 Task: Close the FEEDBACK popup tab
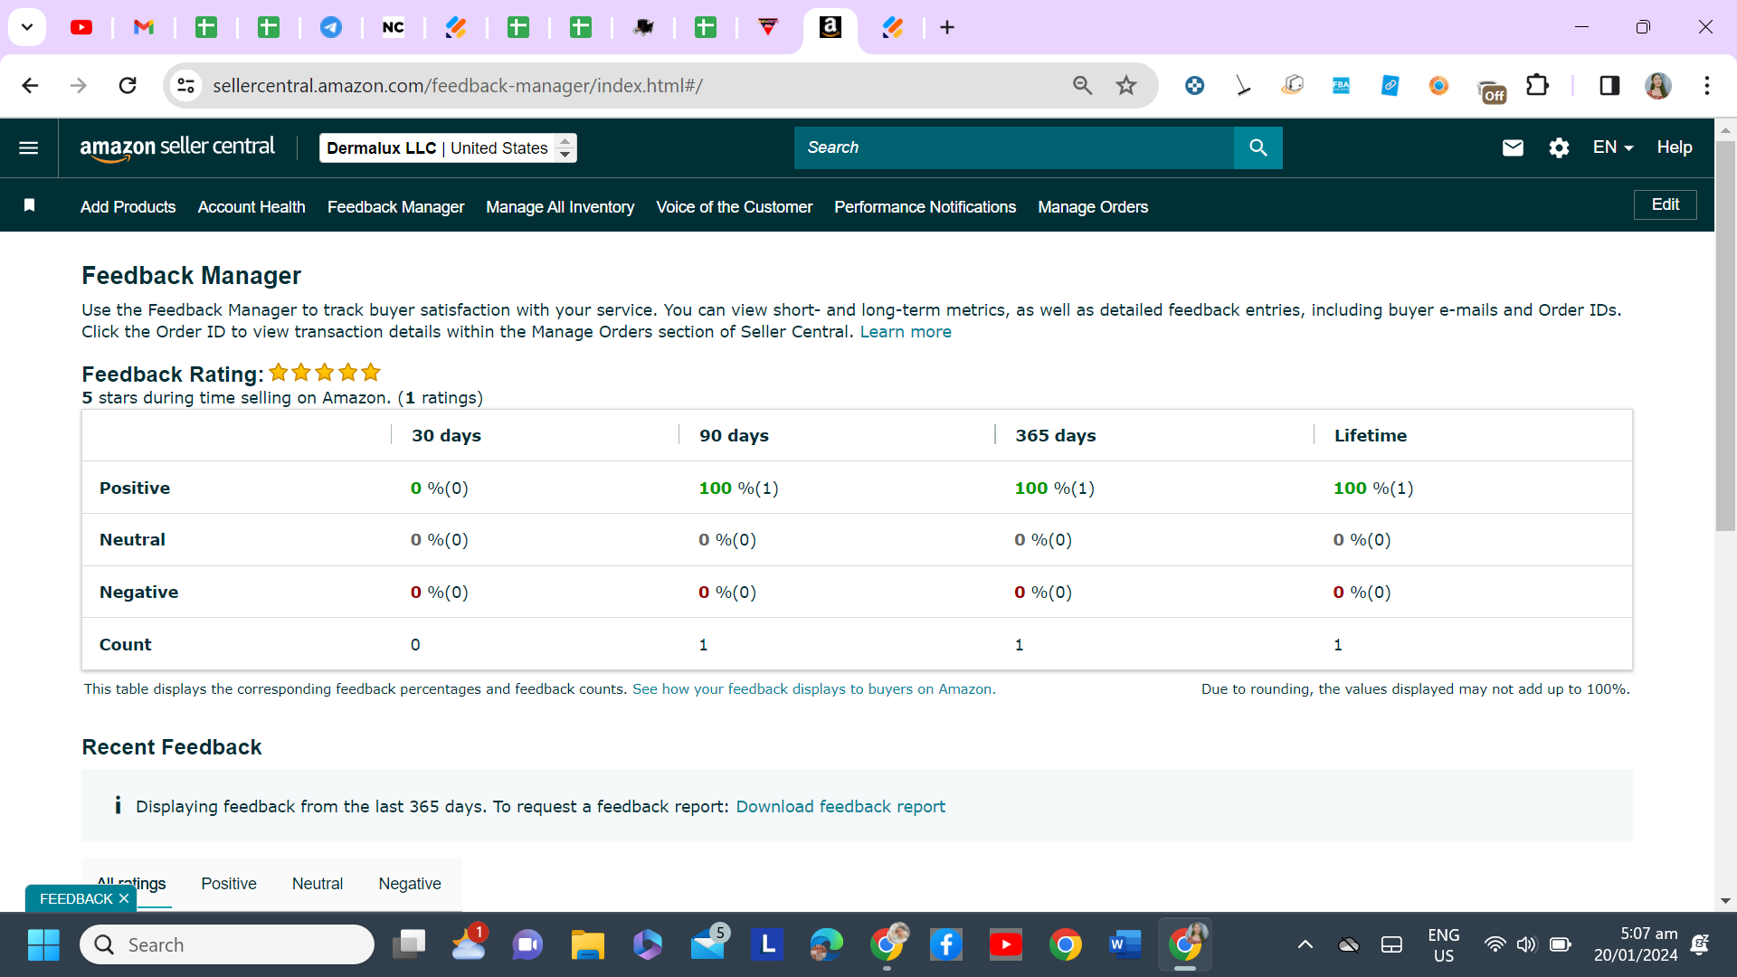tap(124, 898)
